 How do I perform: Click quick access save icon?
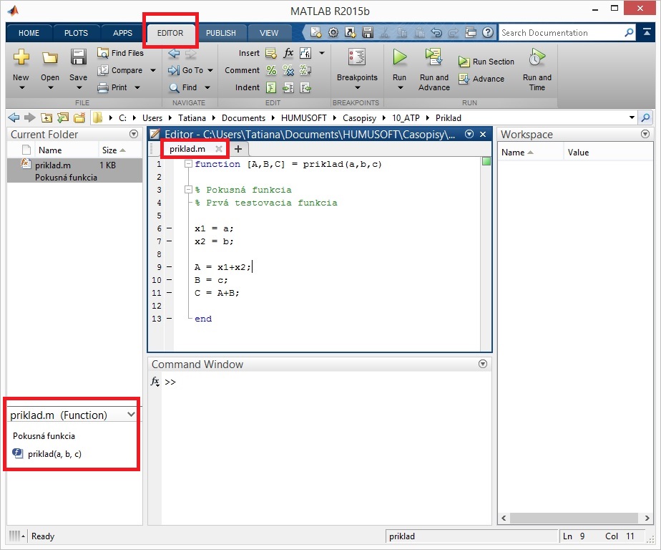(368, 32)
